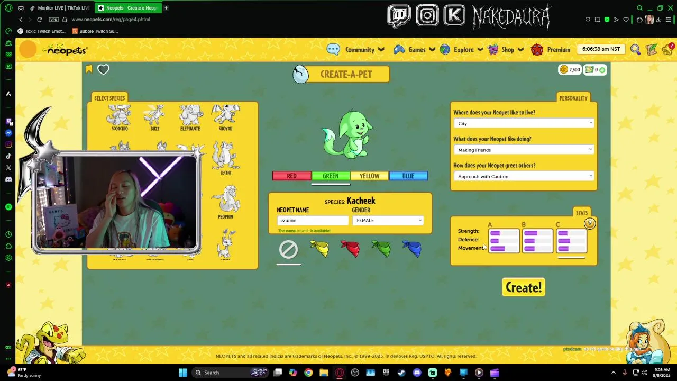Open Windows Start menu

click(x=182, y=373)
